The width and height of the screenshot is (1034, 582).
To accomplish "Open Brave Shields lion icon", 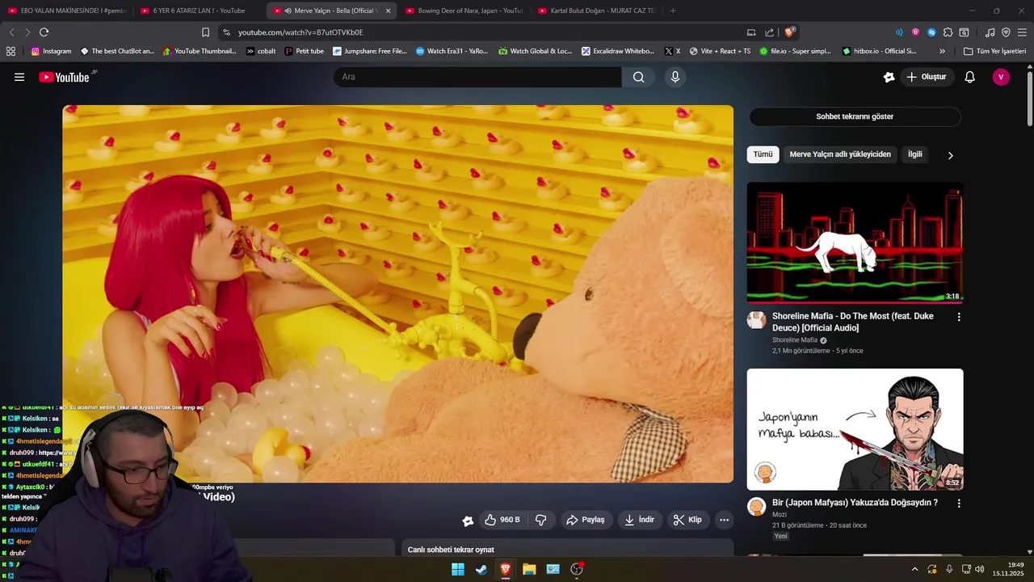I will [789, 32].
